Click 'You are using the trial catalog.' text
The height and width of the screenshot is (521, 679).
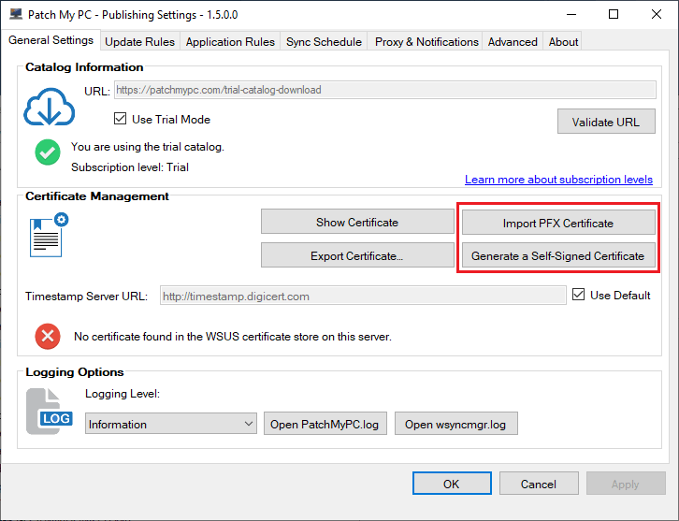click(148, 147)
